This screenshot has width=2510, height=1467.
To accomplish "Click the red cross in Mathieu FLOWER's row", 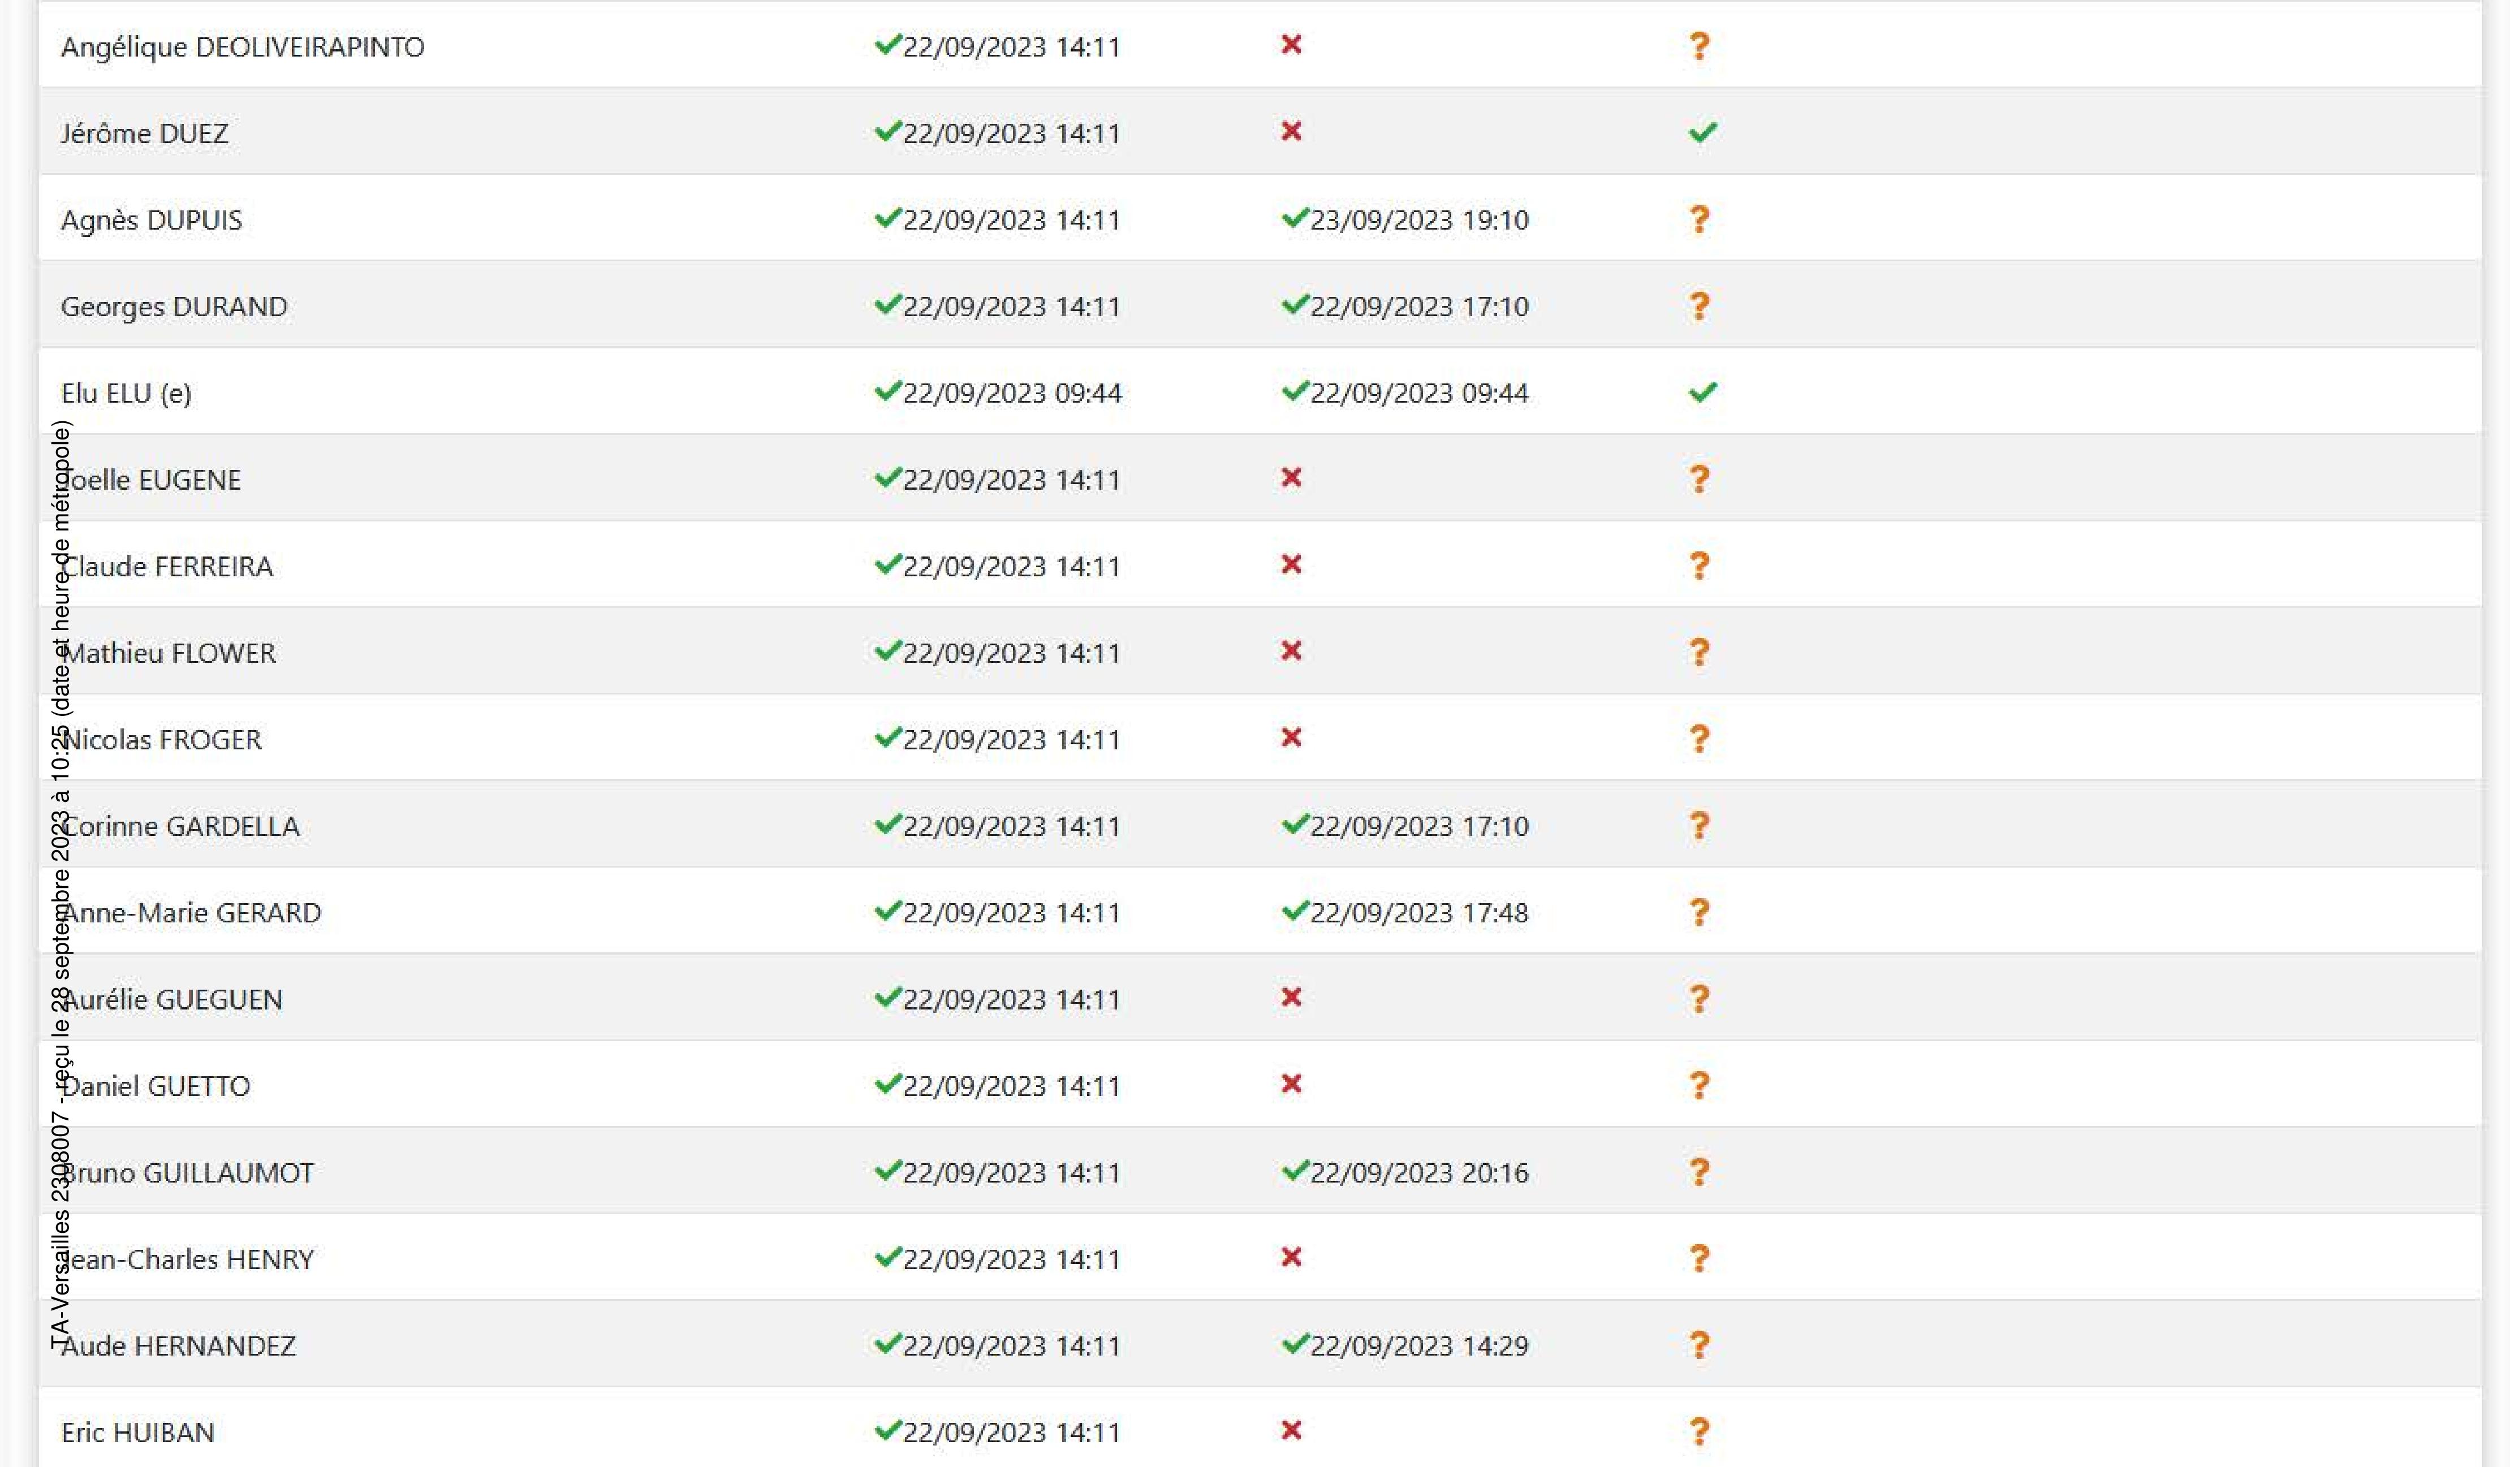I will pyautogui.click(x=1291, y=651).
